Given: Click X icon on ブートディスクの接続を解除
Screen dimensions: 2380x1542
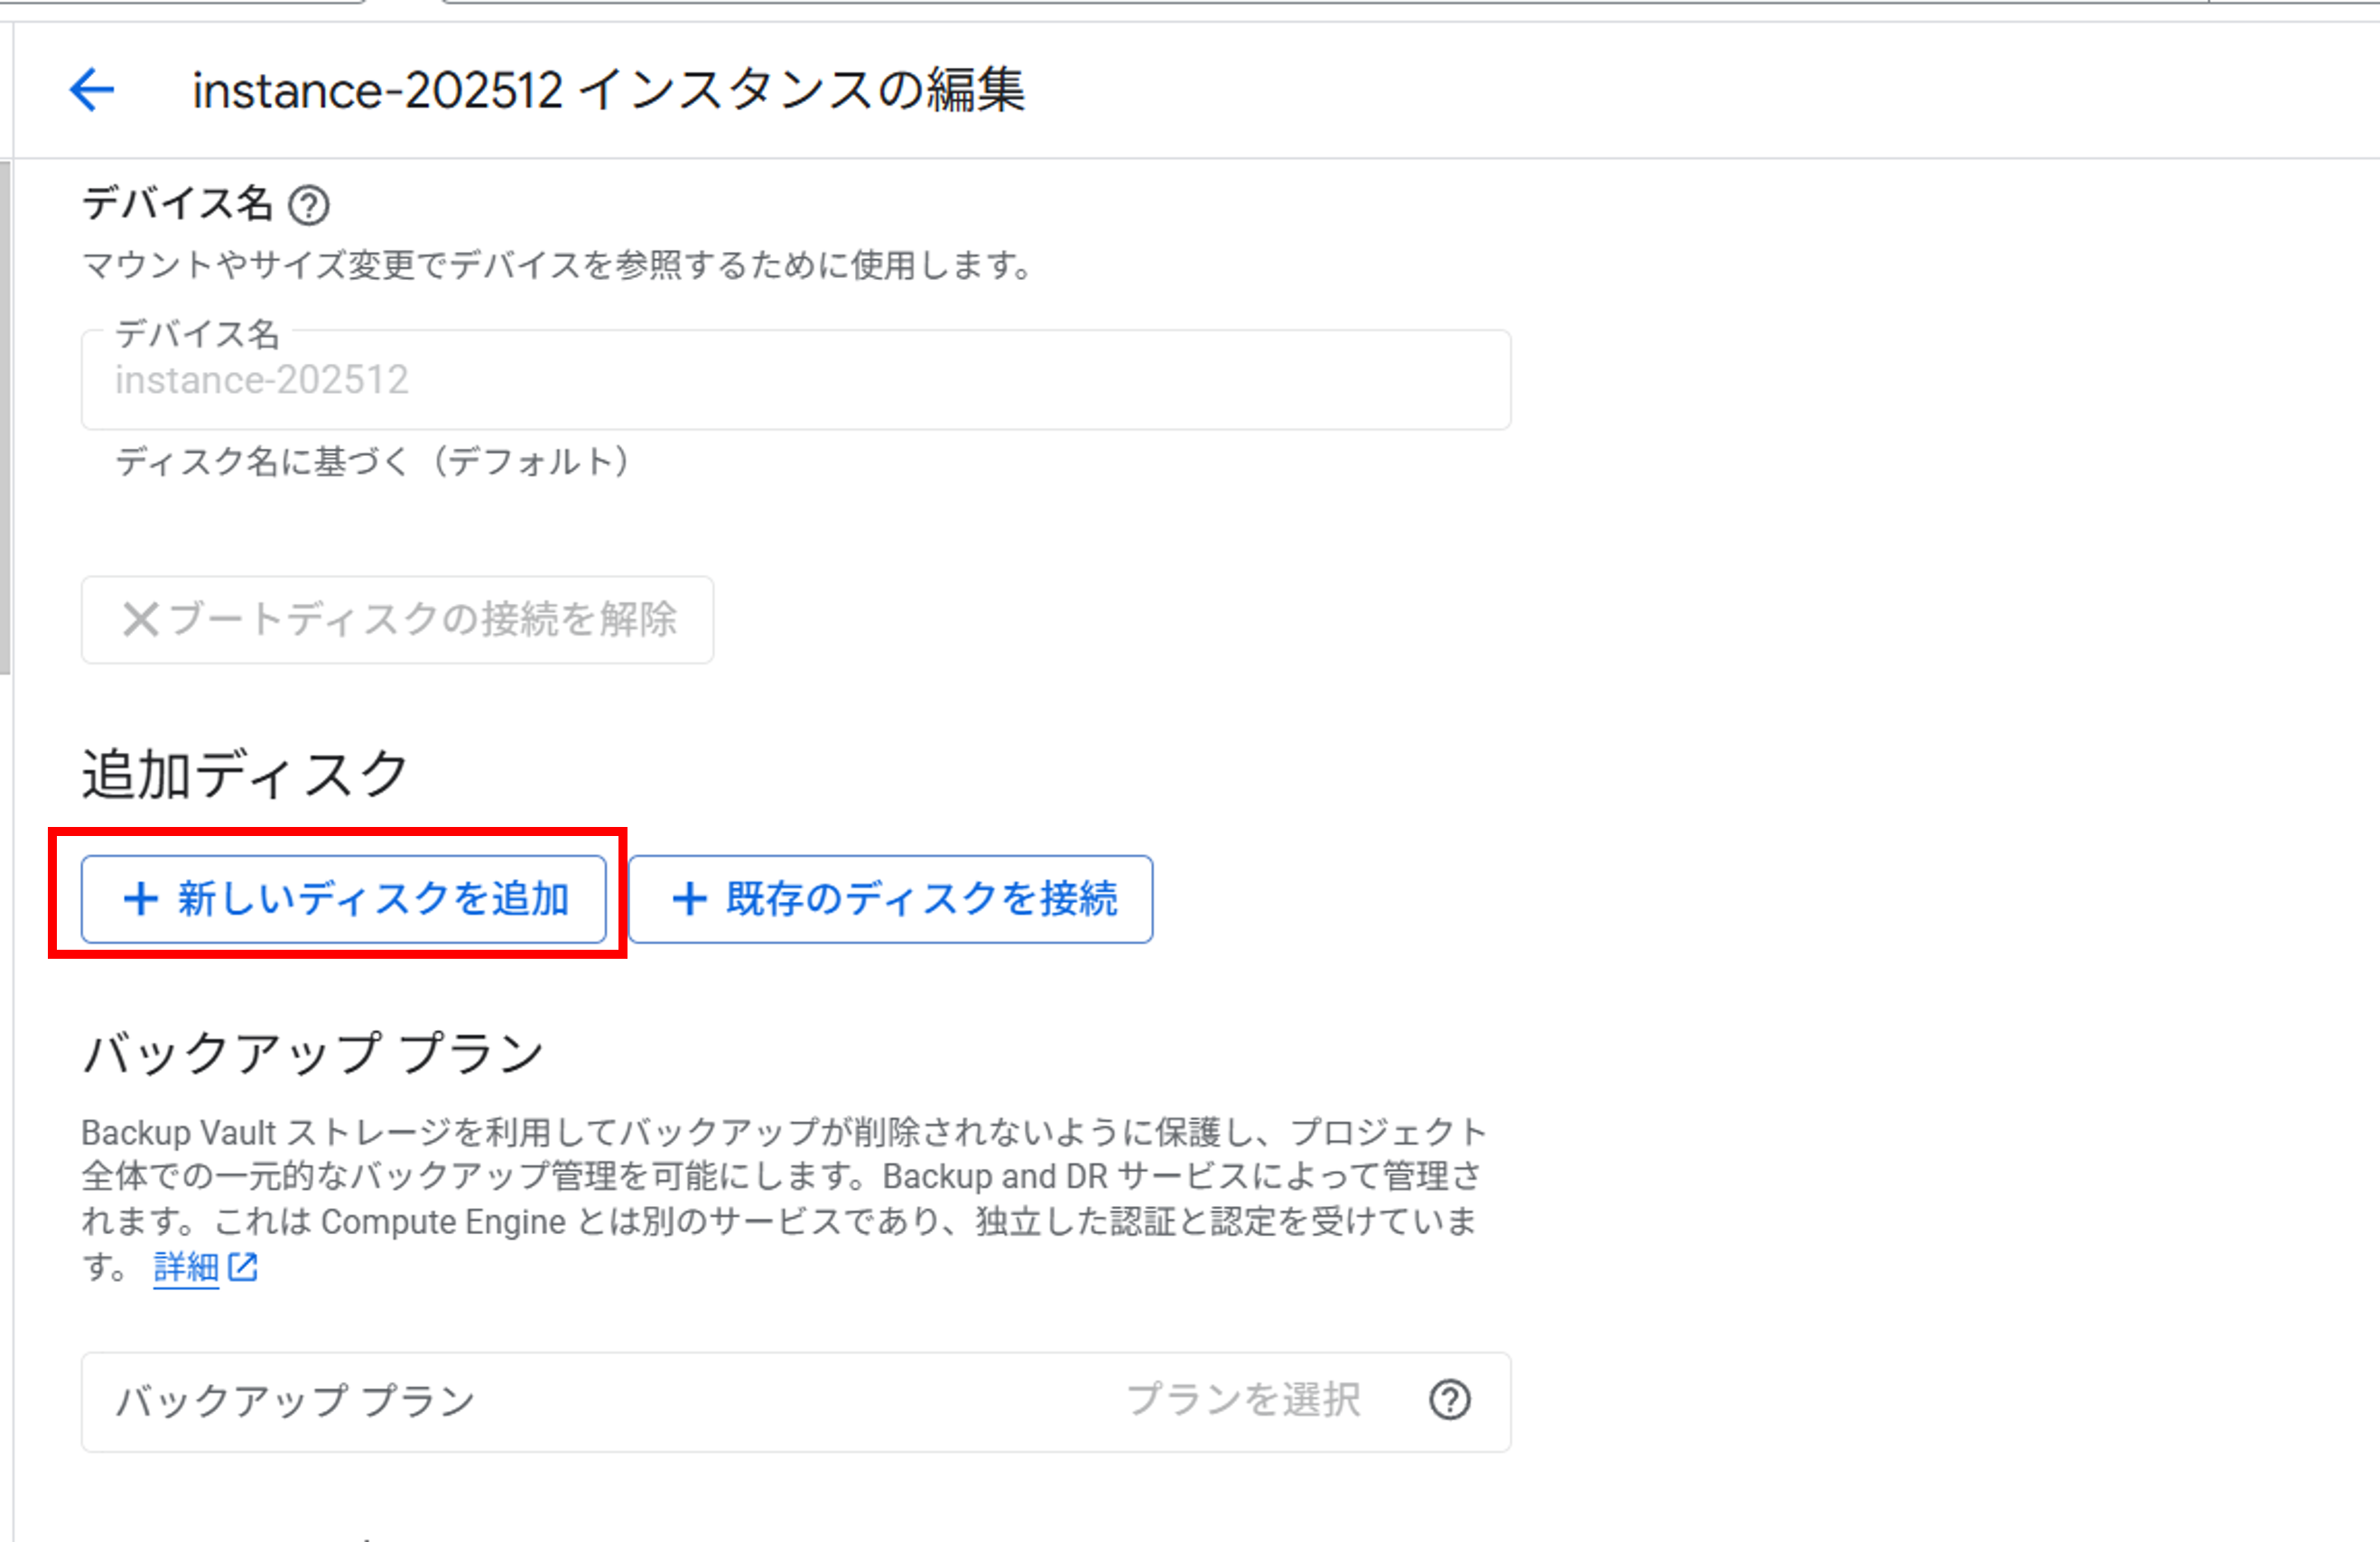Looking at the screenshot, I should [x=140, y=619].
